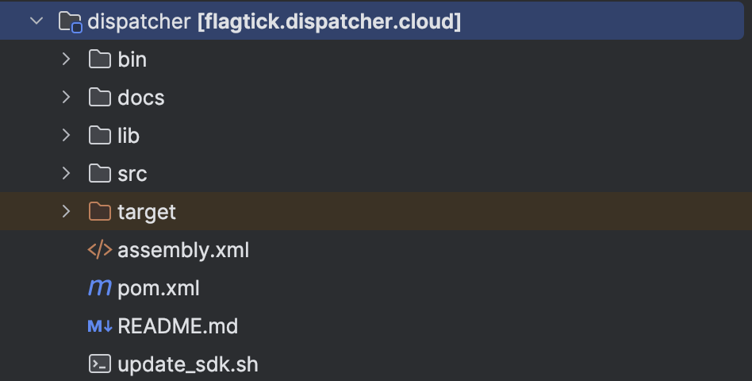The height and width of the screenshot is (381, 752).
Task: Click the assembly.xml XML file icon
Action: click(99, 250)
